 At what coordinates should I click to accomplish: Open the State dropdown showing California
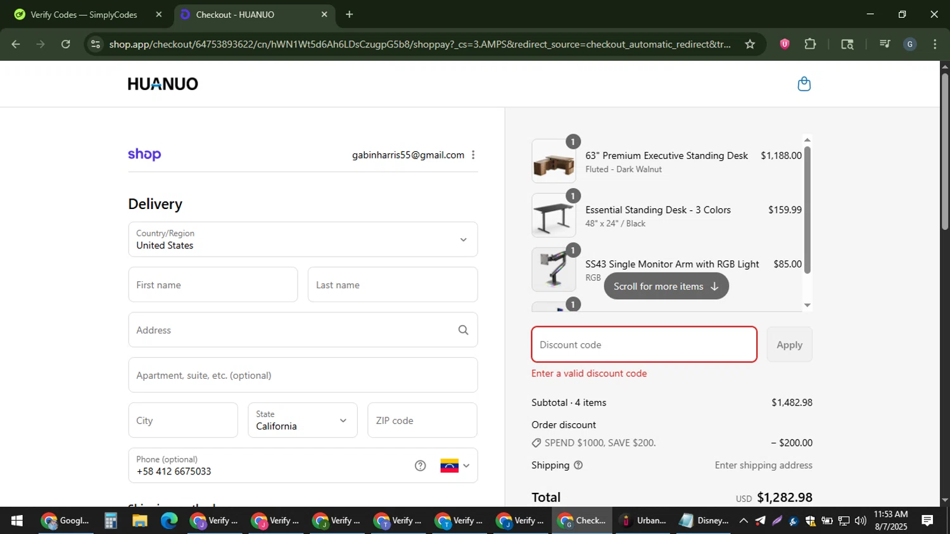click(303, 421)
